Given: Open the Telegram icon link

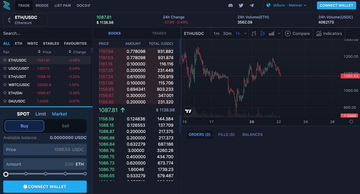Looking at the screenshot, I should (x=252, y=5).
